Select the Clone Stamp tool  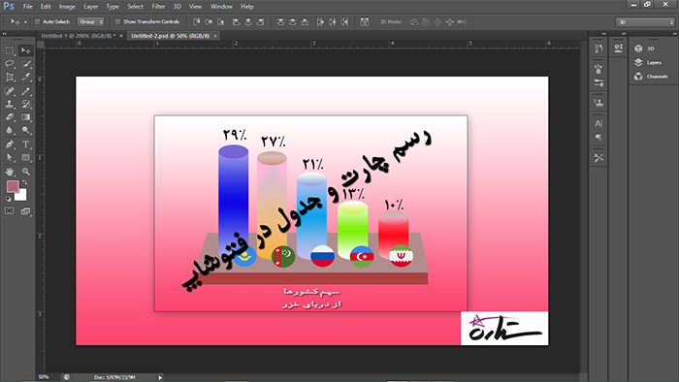pos(9,104)
